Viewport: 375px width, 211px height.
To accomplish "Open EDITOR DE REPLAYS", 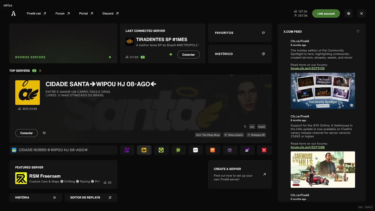I will point(91,198).
